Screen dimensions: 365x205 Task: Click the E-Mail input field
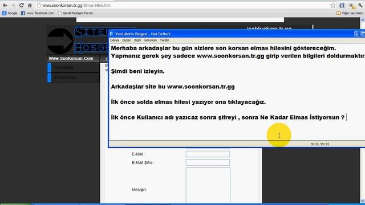(208, 154)
